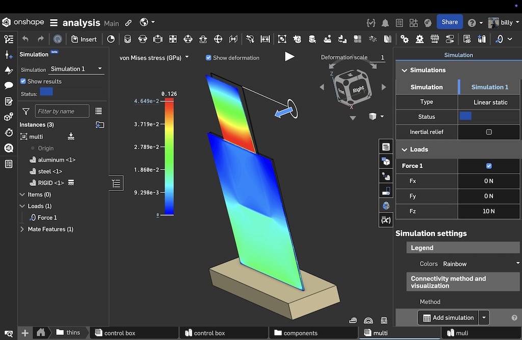The width and height of the screenshot is (522, 340).
Task: Collapse the Items (0) group
Action: coord(22,195)
